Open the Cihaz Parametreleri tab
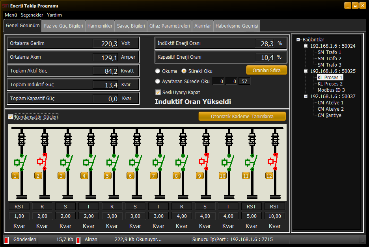Viewport: 369px width, 247px height. coord(170,26)
